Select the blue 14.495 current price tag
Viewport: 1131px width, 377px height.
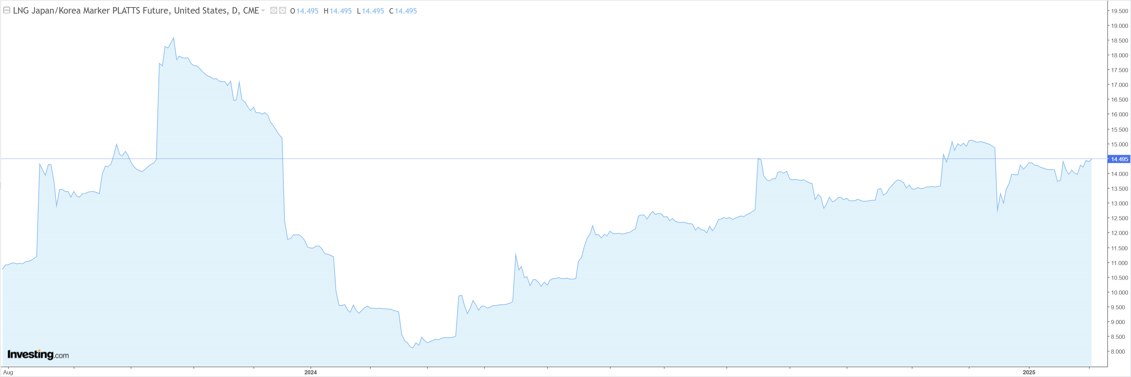point(1119,159)
